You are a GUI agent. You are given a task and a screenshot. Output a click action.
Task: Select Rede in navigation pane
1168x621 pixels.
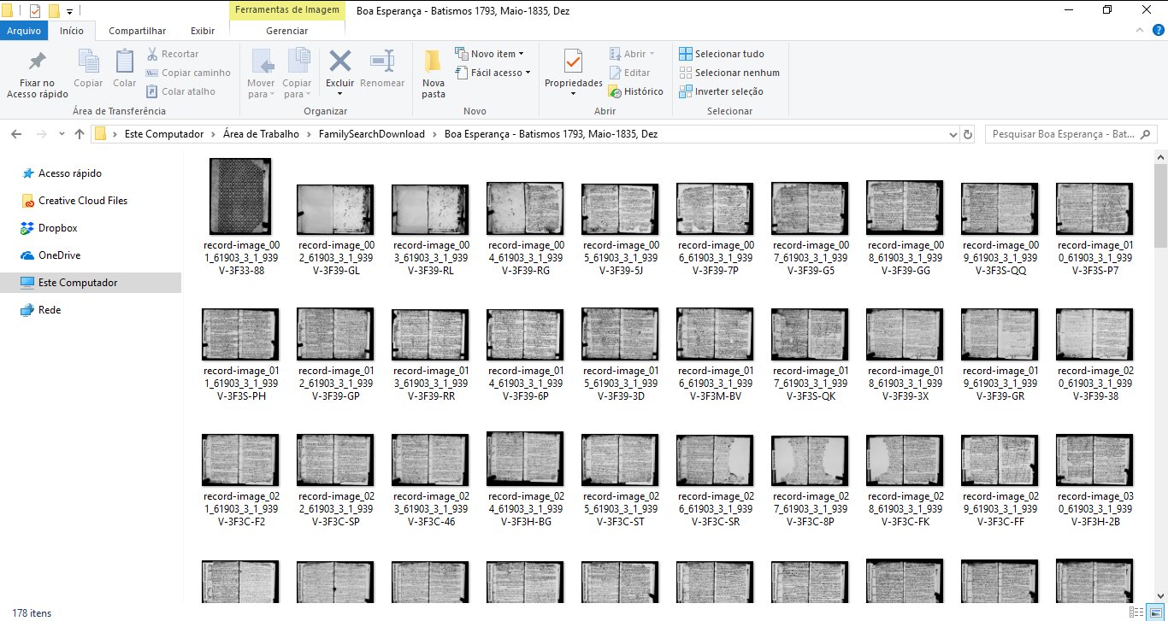tap(50, 310)
